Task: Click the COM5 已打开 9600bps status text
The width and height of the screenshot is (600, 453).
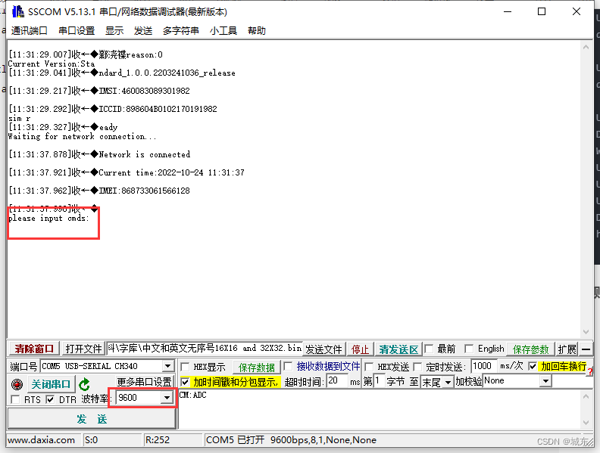Action: click(x=291, y=440)
